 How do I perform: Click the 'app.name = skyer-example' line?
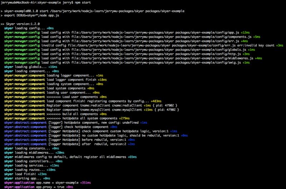48,183
